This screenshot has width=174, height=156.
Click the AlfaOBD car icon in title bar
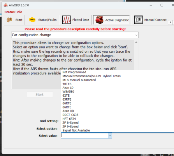click(5, 5)
